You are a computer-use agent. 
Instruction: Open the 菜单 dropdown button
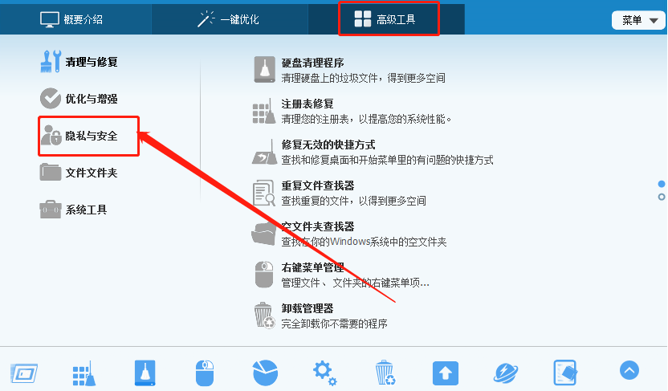pos(638,20)
